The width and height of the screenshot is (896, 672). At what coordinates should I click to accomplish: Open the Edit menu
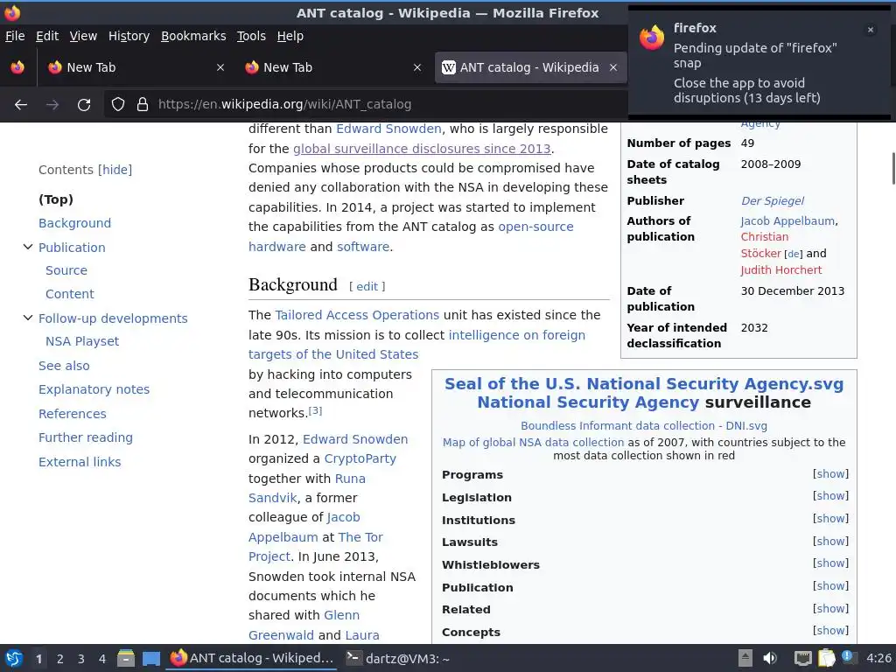[x=47, y=36]
